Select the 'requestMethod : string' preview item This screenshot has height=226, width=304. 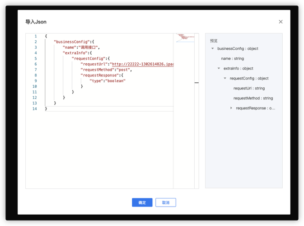pos(253,98)
